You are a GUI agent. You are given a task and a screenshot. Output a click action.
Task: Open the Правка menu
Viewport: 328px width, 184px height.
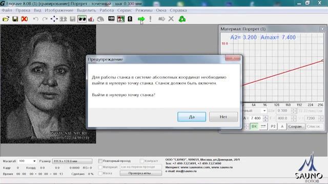click(x=23, y=10)
